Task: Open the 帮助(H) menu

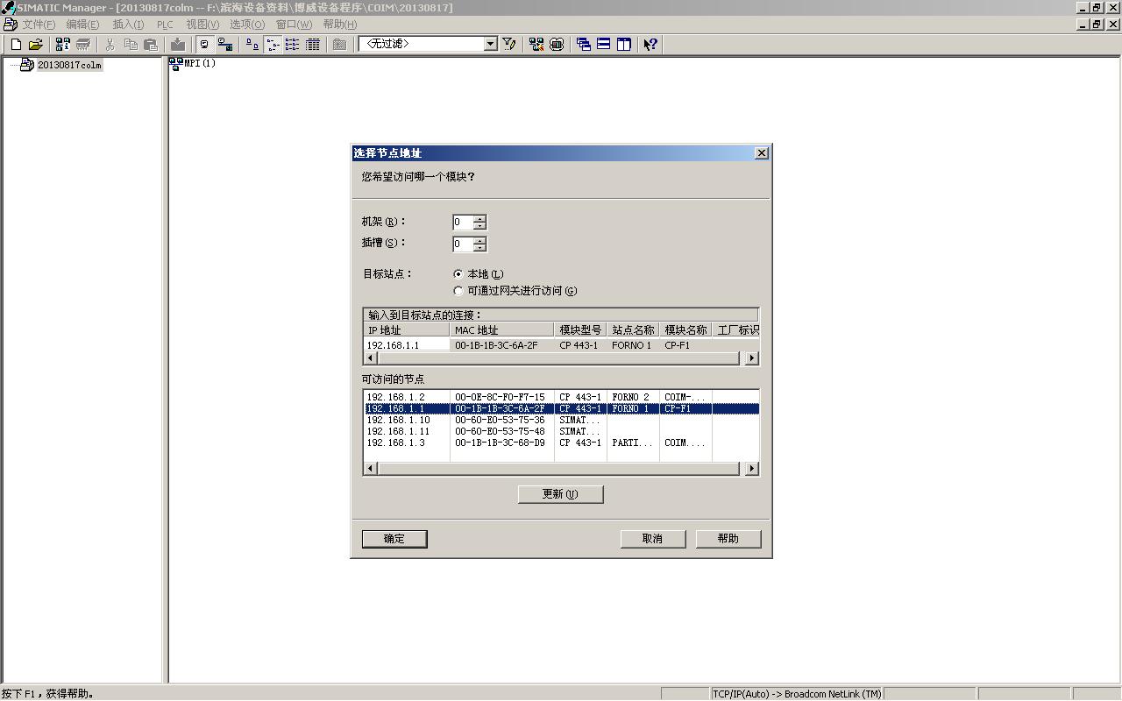Action: coord(340,25)
